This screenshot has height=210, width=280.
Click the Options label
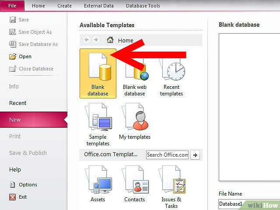tap(28, 185)
